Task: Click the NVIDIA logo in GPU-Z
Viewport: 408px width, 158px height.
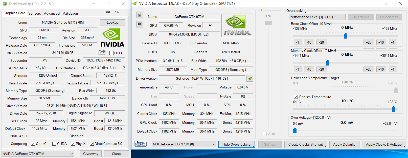Action: click(112, 38)
